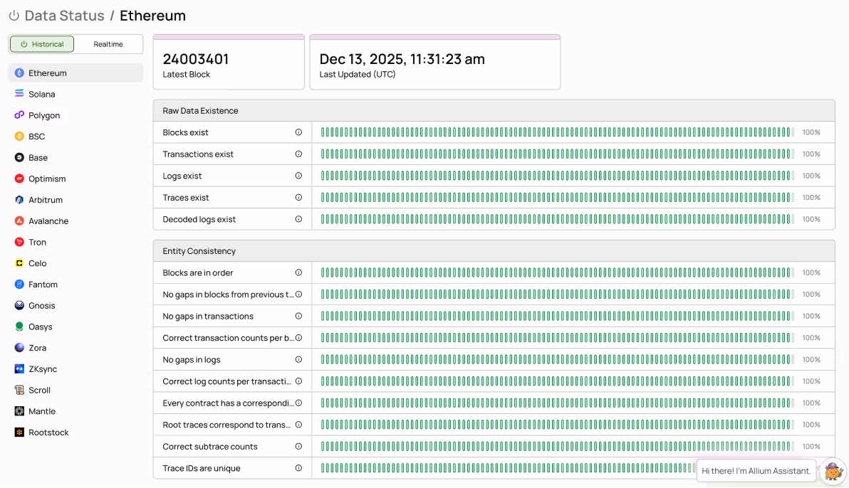The width and height of the screenshot is (849, 488).
Task: Click the Scroll chain icon
Action: pyautogui.click(x=19, y=390)
